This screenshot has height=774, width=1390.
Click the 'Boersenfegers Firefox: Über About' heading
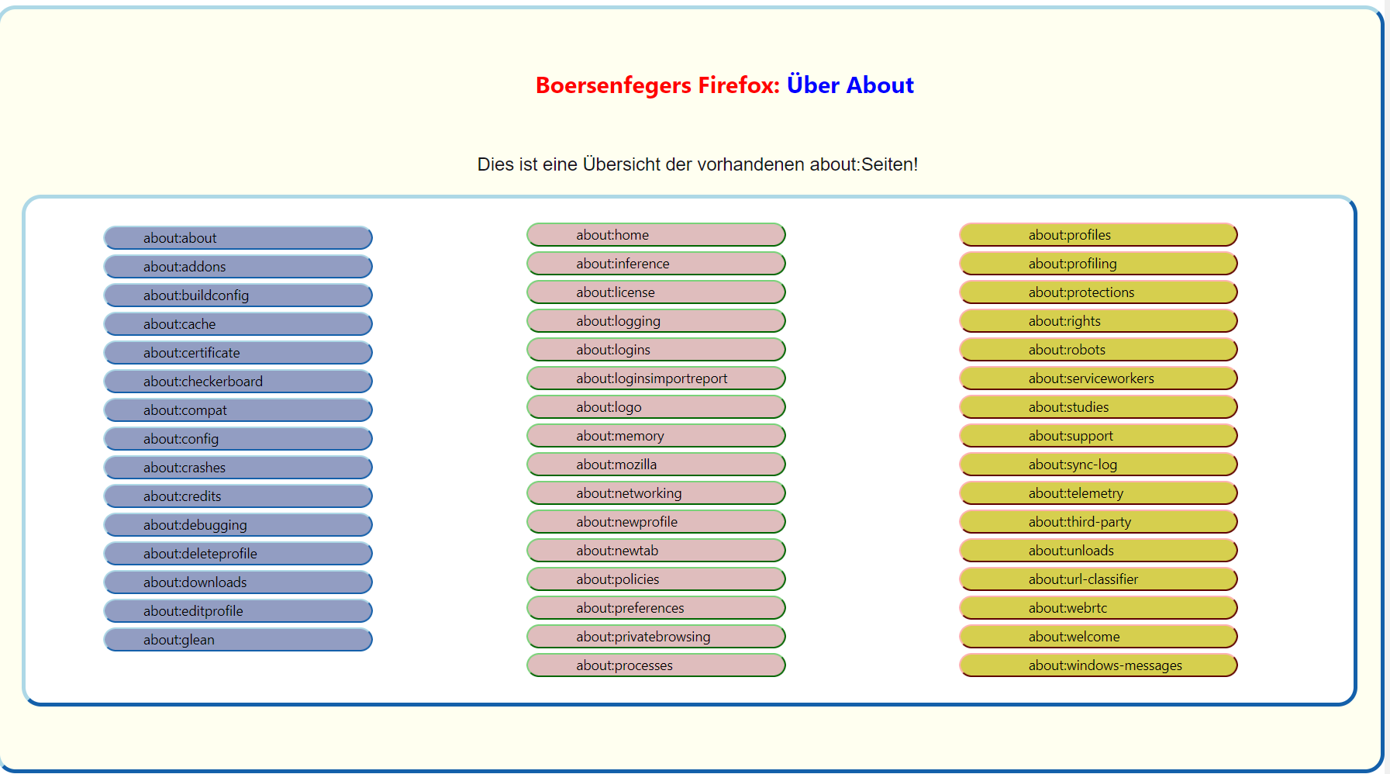click(725, 85)
